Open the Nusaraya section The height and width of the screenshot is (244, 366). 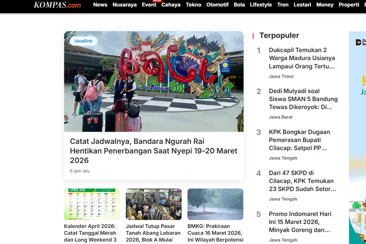coord(124,5)
